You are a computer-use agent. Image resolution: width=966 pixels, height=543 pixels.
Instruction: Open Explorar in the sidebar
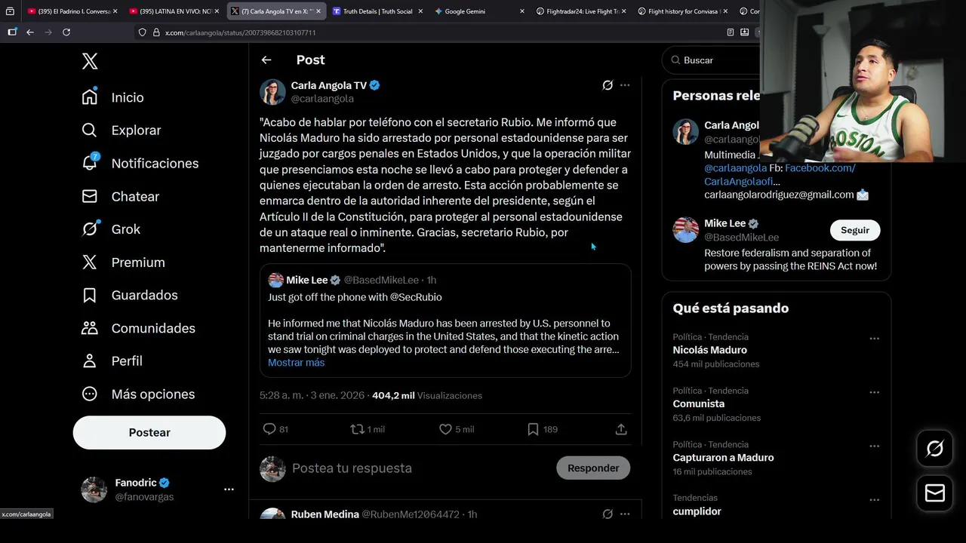click(122, 130)
